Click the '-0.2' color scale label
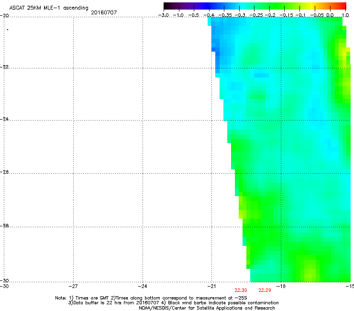This screenshot has width=354, height=311. 270,15
